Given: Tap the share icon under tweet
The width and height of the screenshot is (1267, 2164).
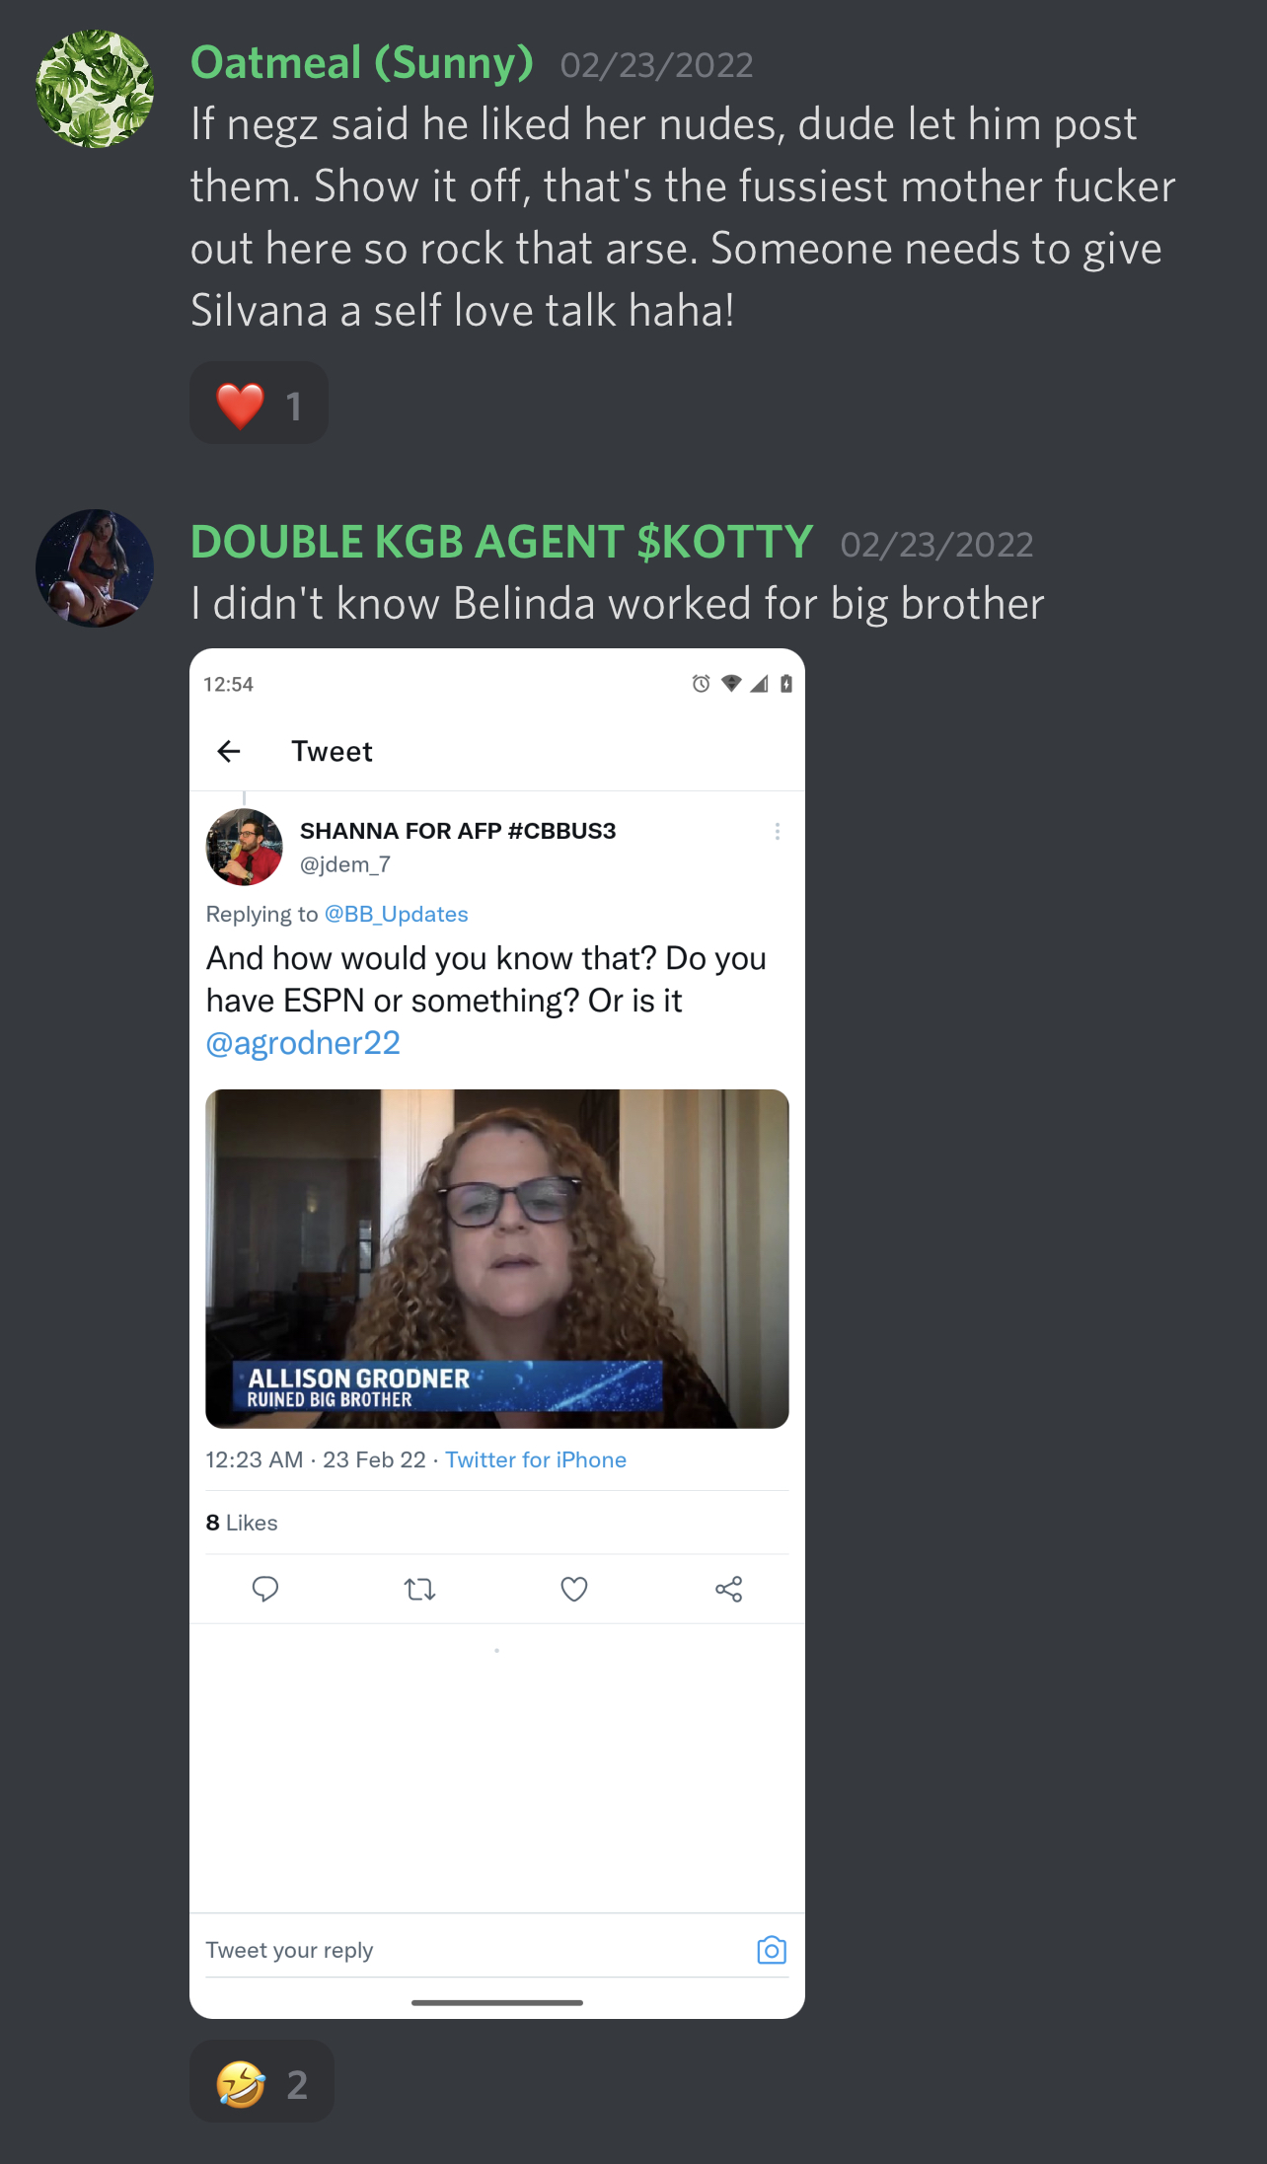Looking at the screenshot, I should click(x=728, y=1589).
